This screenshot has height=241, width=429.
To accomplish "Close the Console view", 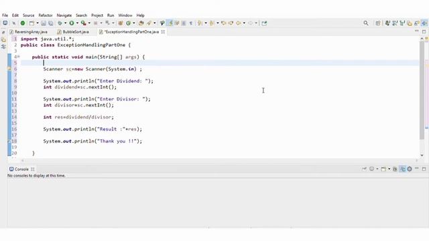I will click(x=33, y=169).
